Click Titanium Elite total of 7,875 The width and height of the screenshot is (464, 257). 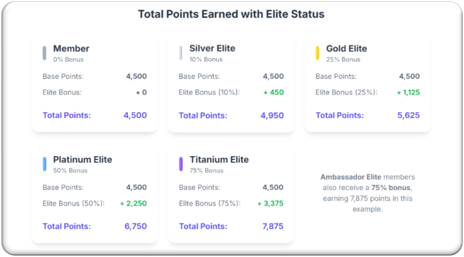(x=272, y=226)
